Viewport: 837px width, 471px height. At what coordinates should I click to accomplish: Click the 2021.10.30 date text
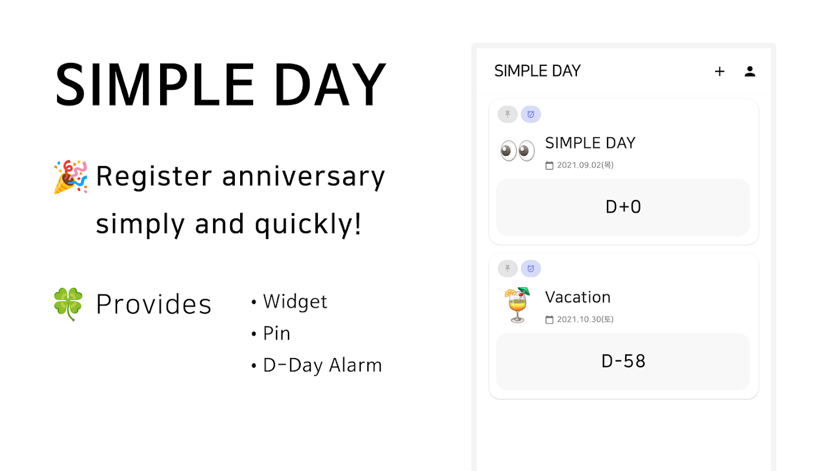(x=585, y=320)
